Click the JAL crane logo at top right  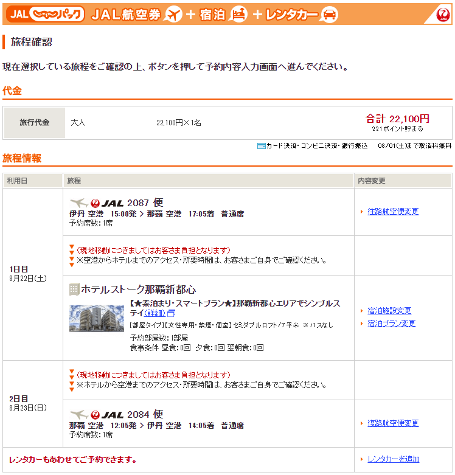(x=443, y=15)
